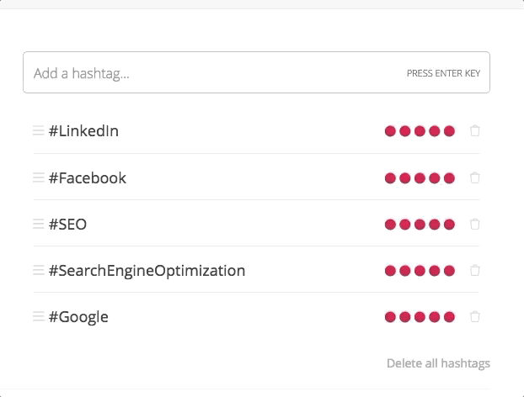Click the reorder handle beside #Google

[39, 316]
